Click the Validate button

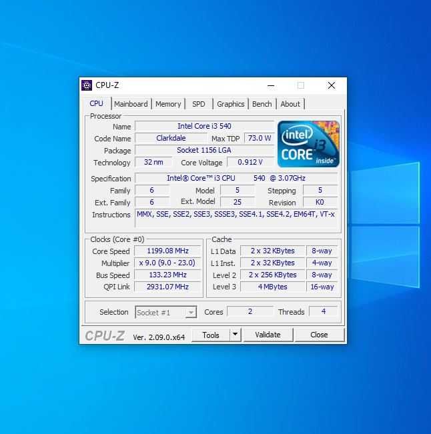[x=268, y=335]
